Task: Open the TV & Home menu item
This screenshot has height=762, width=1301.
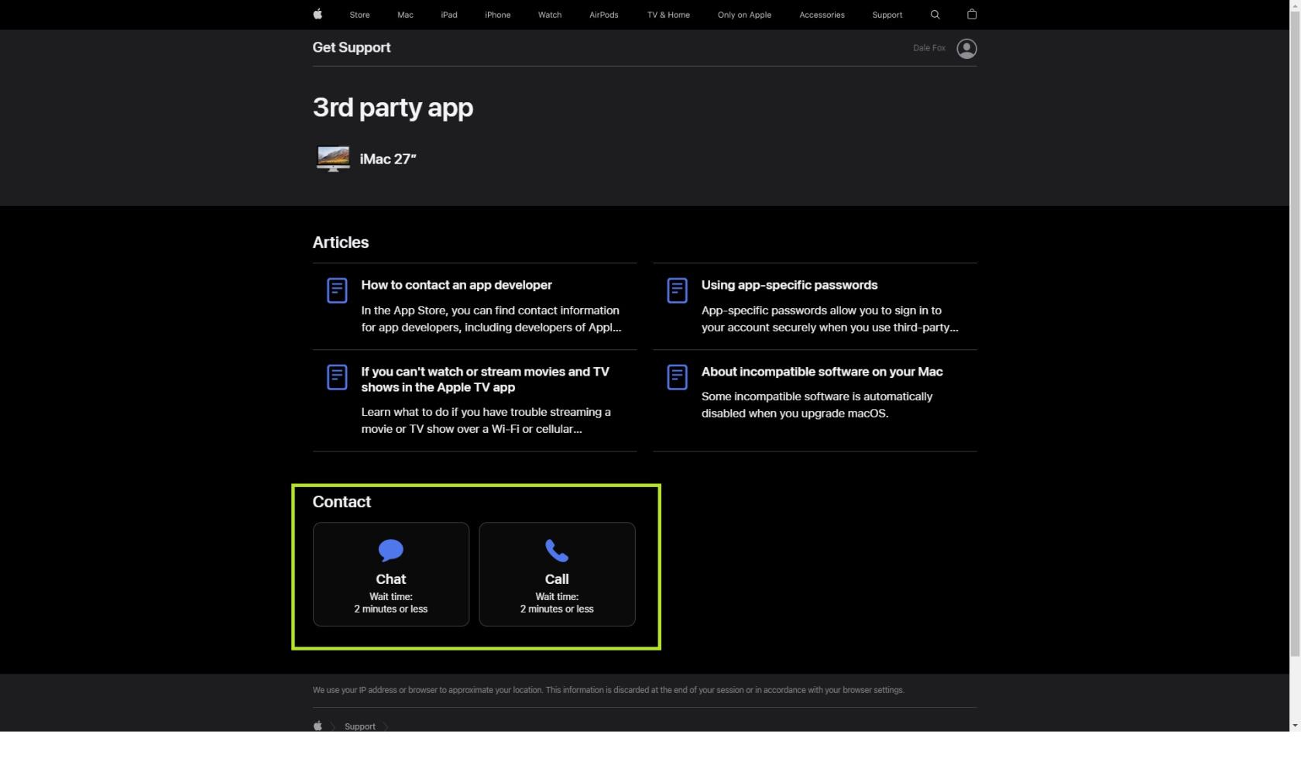Action: (x=668, y=15)
